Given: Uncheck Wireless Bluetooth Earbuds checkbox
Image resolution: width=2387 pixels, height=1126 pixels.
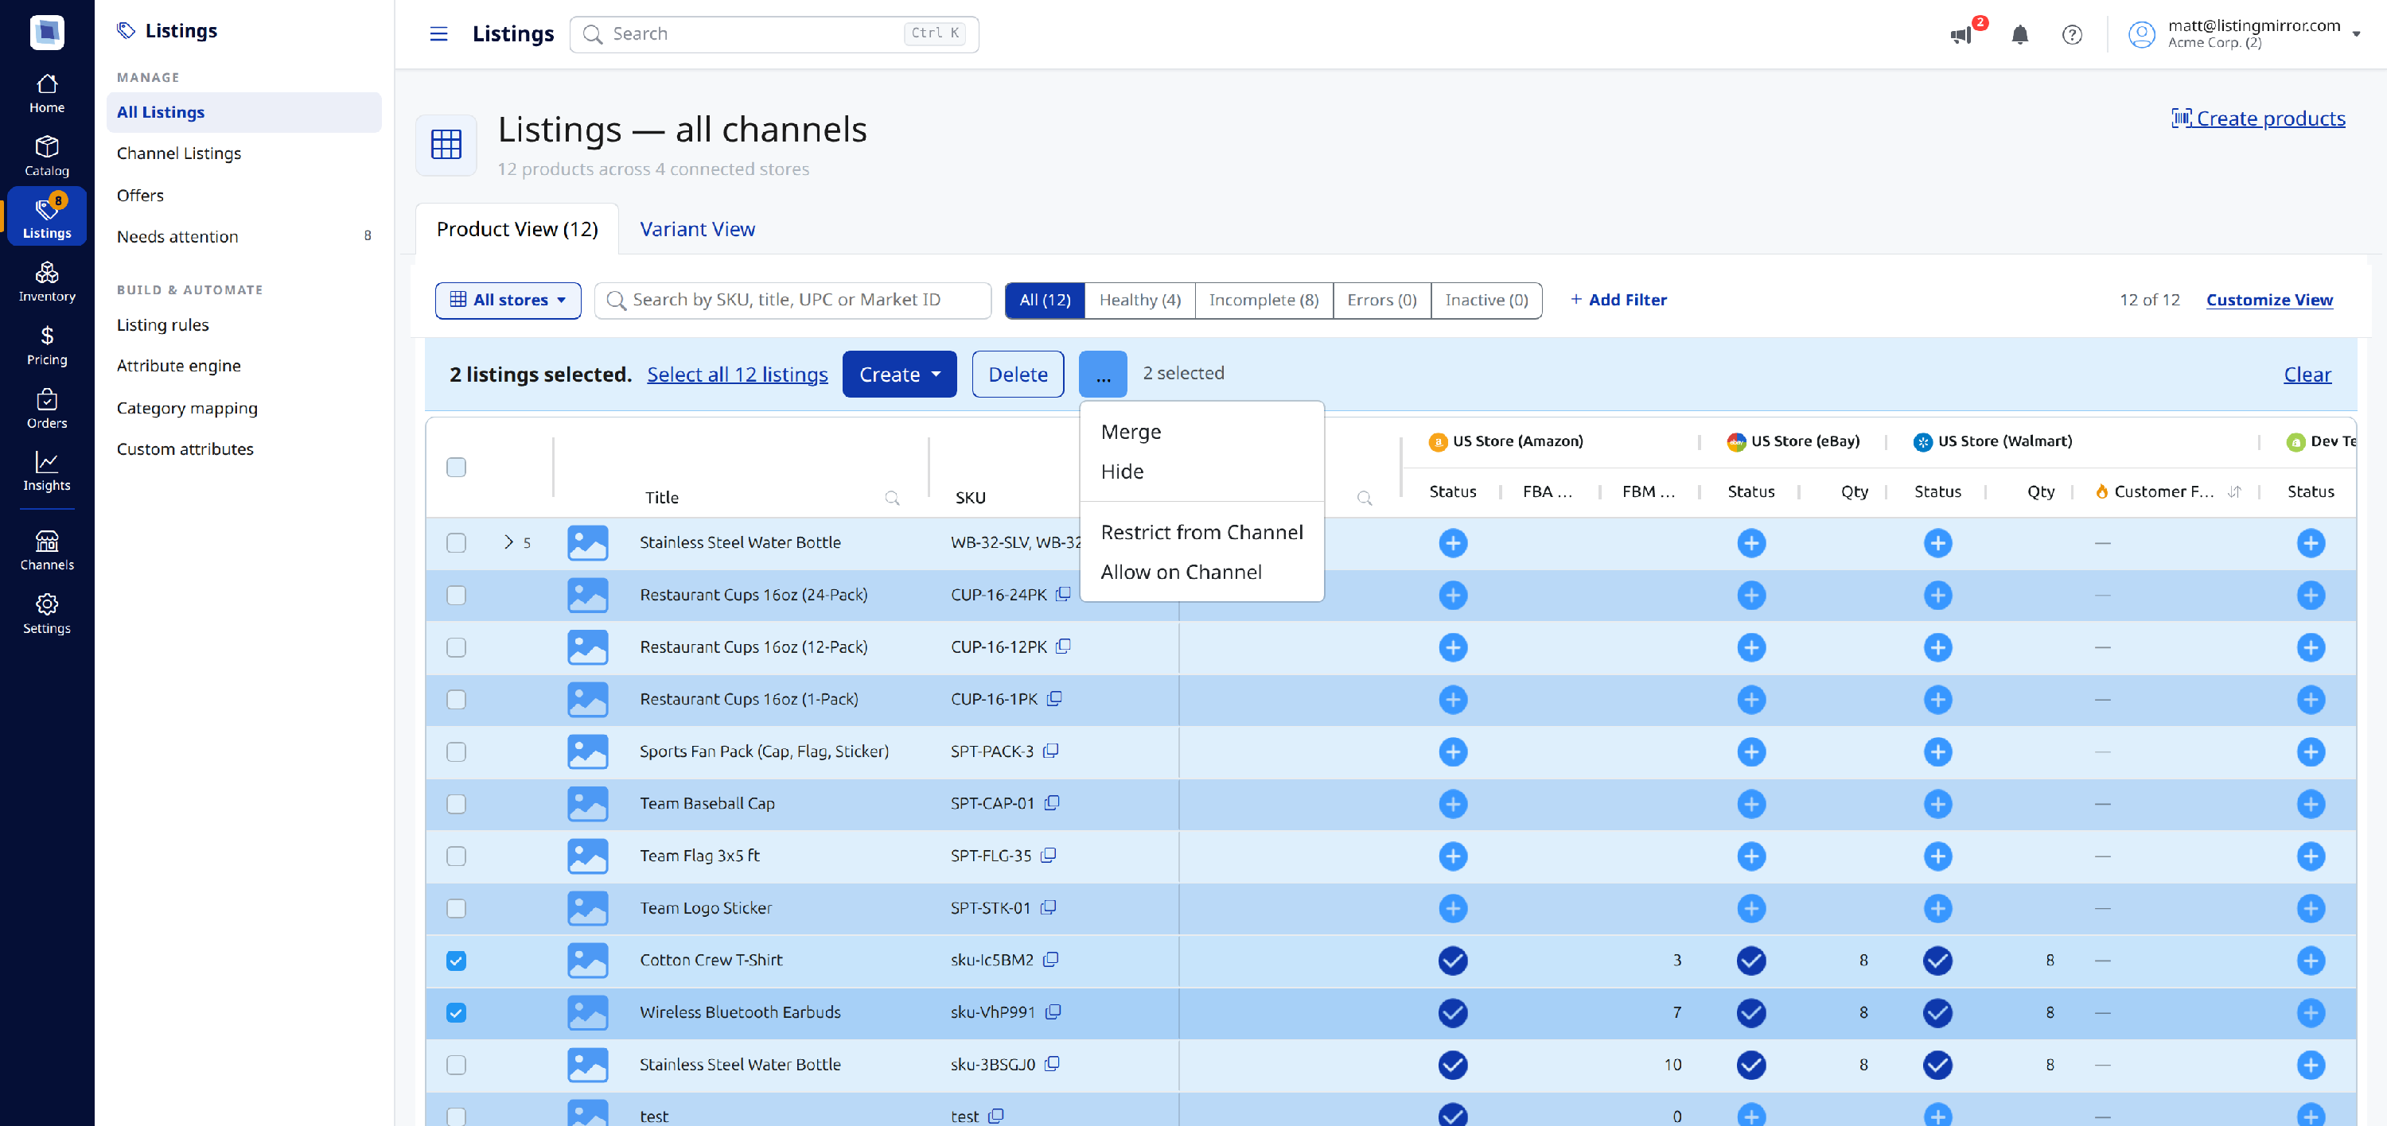Looking at the screenshot, I should [456, 1012].
